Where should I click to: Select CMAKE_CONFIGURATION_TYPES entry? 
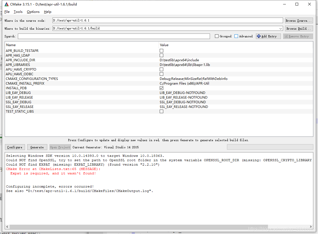[x=32, y=79]
